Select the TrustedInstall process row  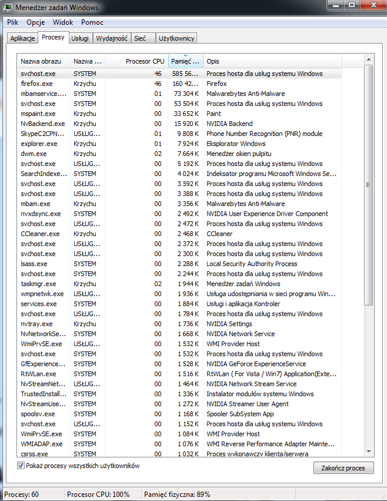(179, 394)
